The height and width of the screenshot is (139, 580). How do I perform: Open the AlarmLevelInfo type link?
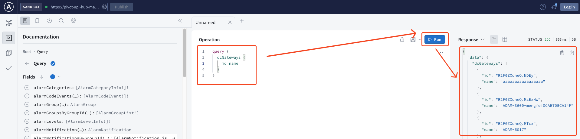click(88, 121)
